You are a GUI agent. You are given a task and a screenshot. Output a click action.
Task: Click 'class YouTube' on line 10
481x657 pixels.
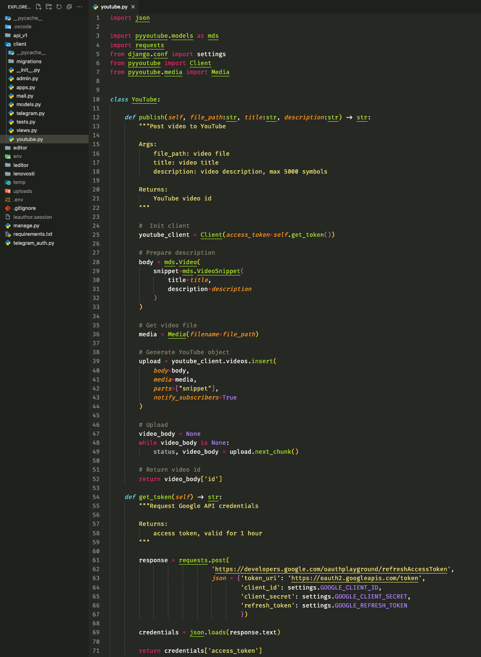coord(133,100)
